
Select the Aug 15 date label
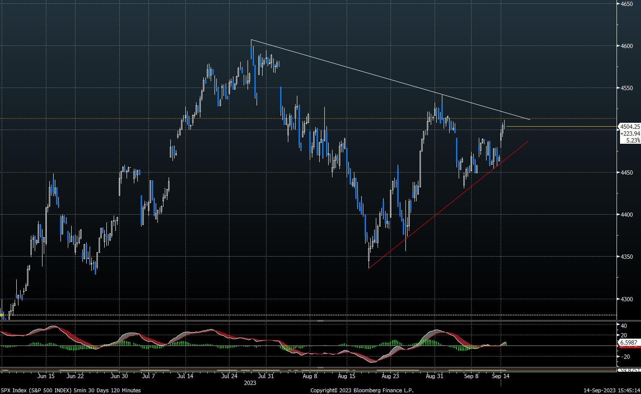[346, 376]
